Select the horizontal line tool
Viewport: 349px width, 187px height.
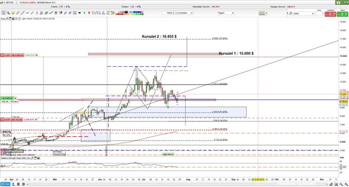[x=27, y=13]
